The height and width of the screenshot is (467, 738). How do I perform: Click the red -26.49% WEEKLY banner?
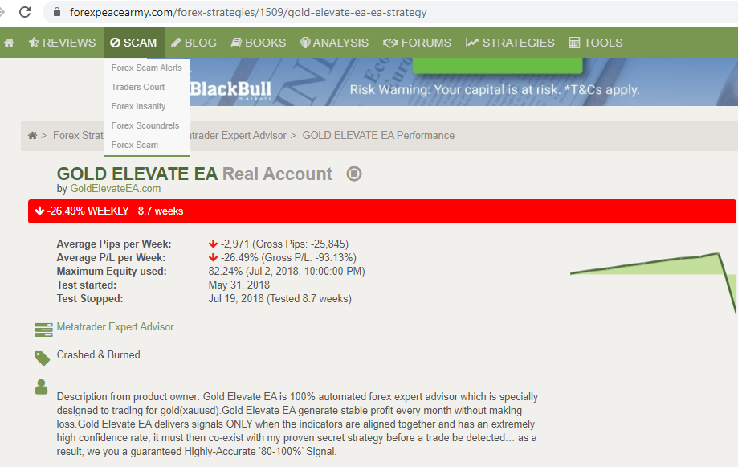click(381, 211)
